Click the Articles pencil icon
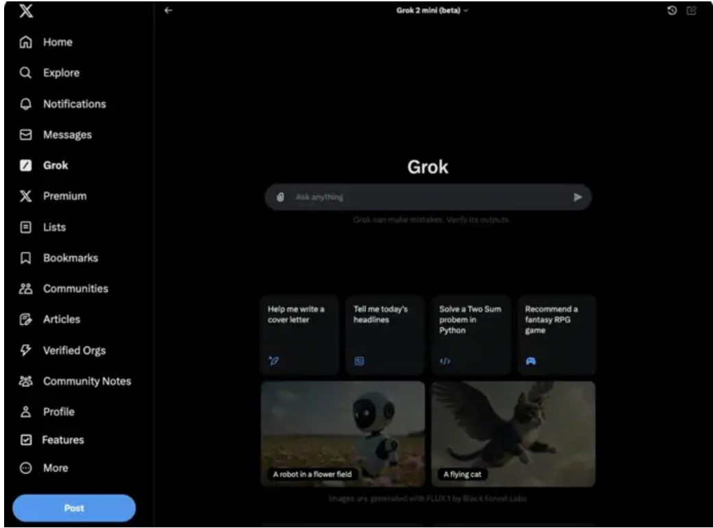713x528 pixels. [x=26, y=319]
